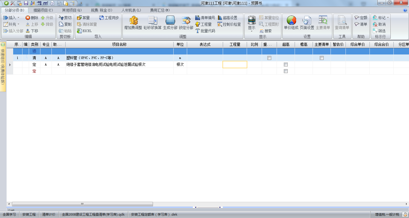Open the 插入 dropdown arrow

(x=18, y=18)
